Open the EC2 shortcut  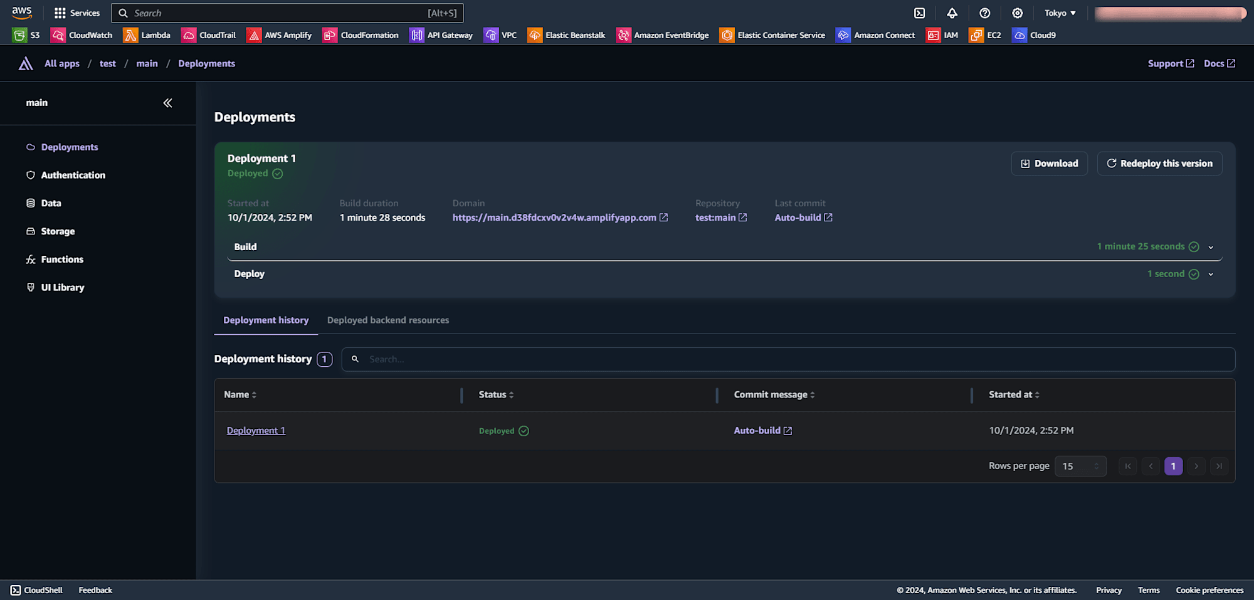pos(985,35)
